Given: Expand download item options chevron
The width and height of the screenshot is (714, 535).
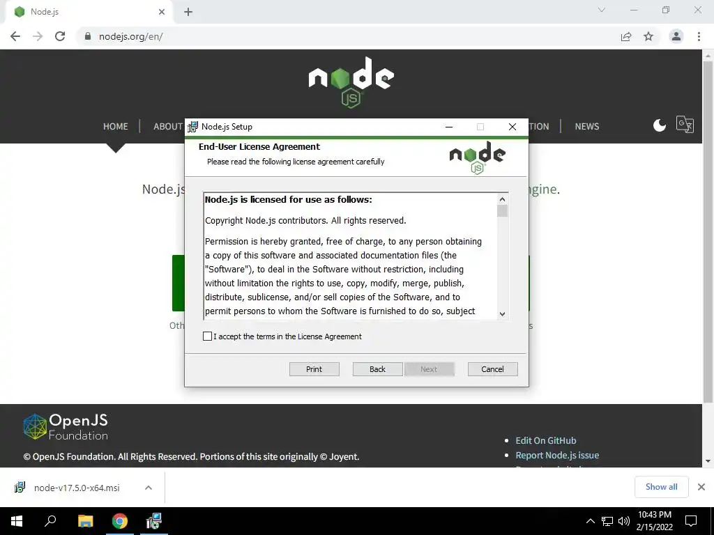Looking at the screenshot, I should [149, 488].
